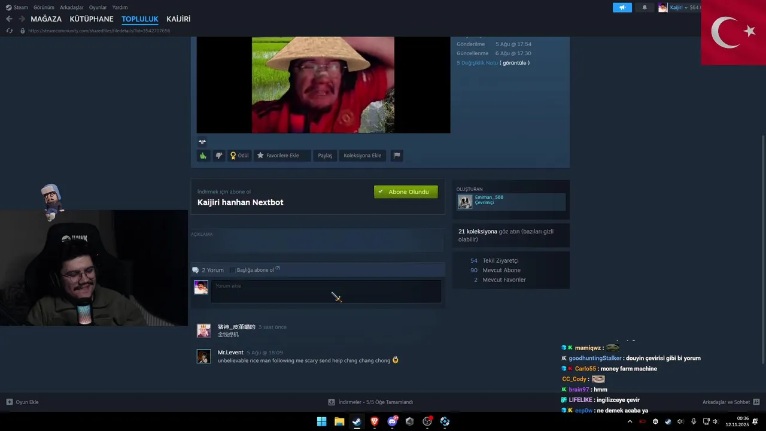Go back with the left arrow

pyautogui.click(x=9, y=19)
